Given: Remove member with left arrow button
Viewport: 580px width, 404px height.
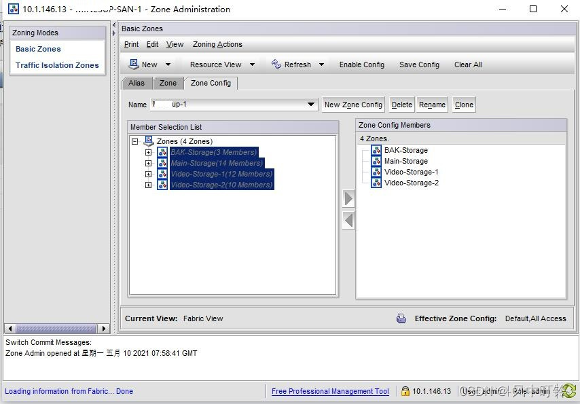Looking at the screenshot, I should [348, 221].
